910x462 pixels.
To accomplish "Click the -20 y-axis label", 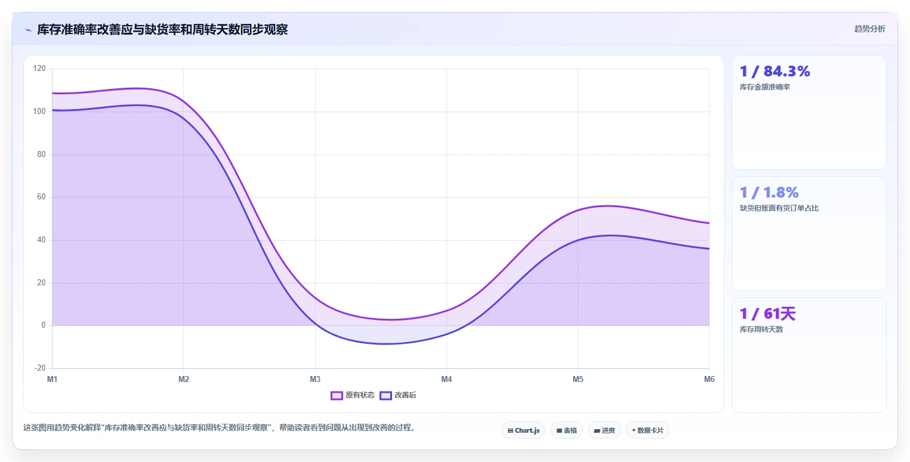I will [x=40, y=368].
